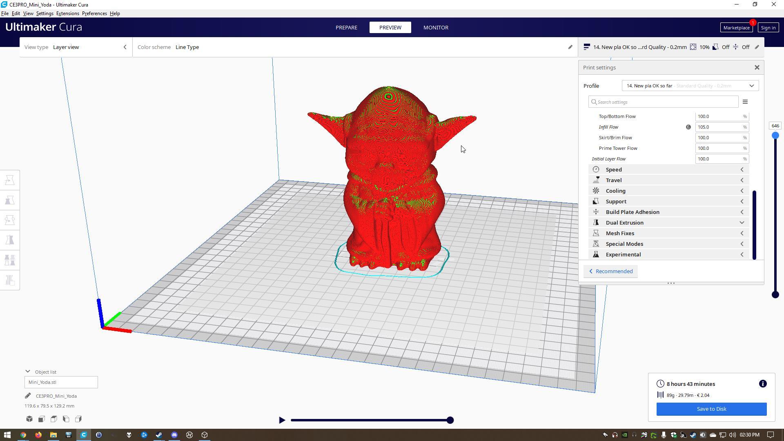This screenshot has width=784, height=441.
Task: Open the Support Blocker tool
Action: (x=10, y=280)
